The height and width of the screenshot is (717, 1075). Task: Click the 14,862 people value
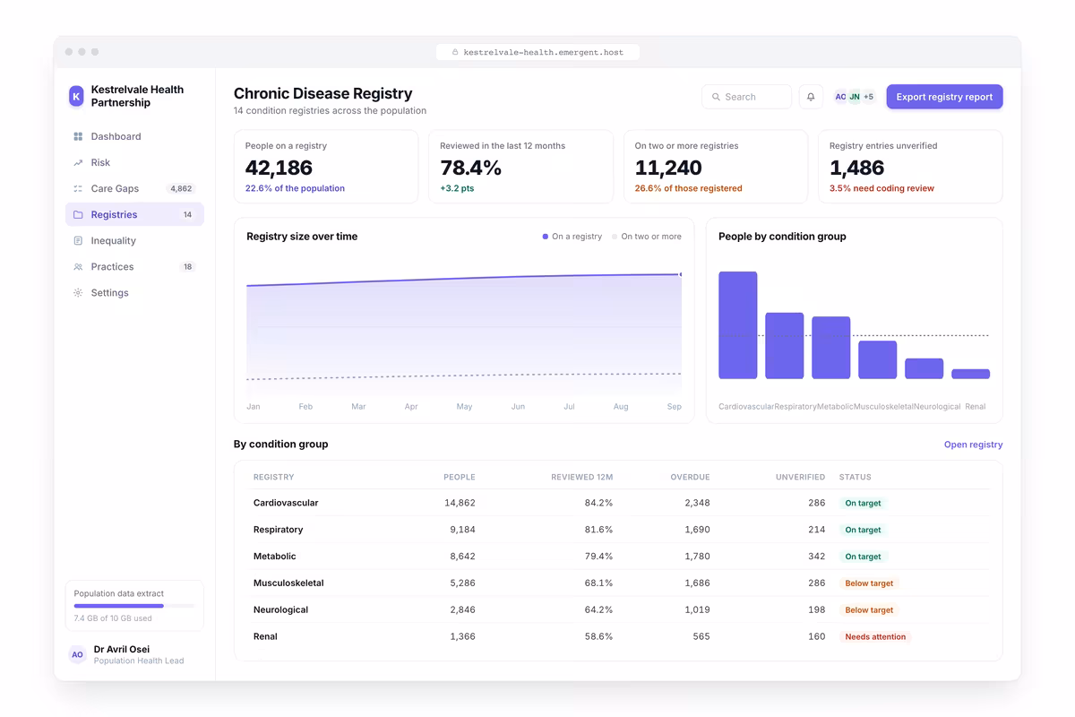[x=460, y=503]
